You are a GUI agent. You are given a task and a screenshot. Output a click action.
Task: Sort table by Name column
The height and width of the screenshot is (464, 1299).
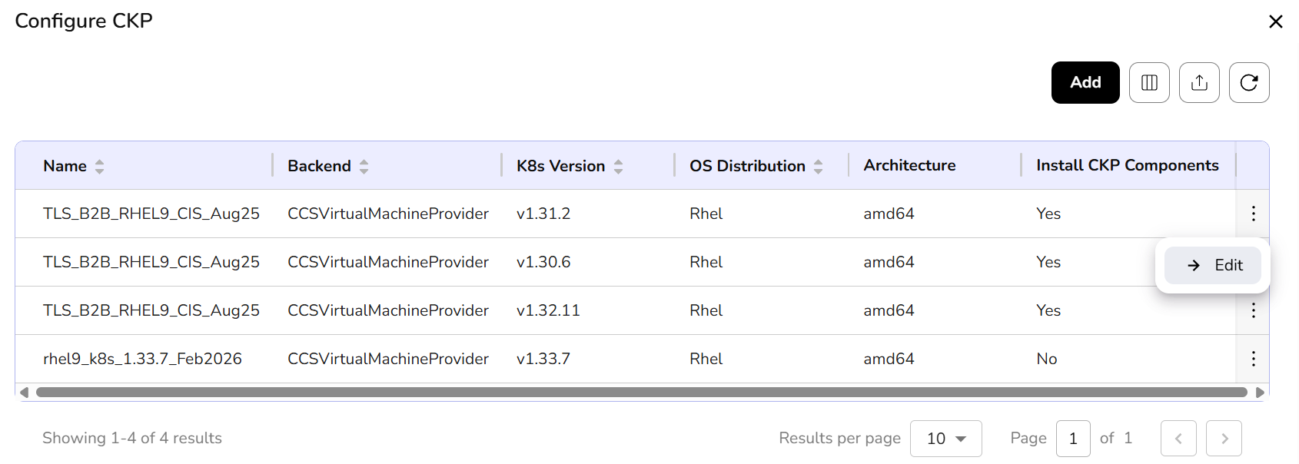[99, 166]
